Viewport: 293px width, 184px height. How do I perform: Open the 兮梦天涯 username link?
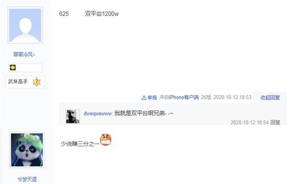coord(27,179)
